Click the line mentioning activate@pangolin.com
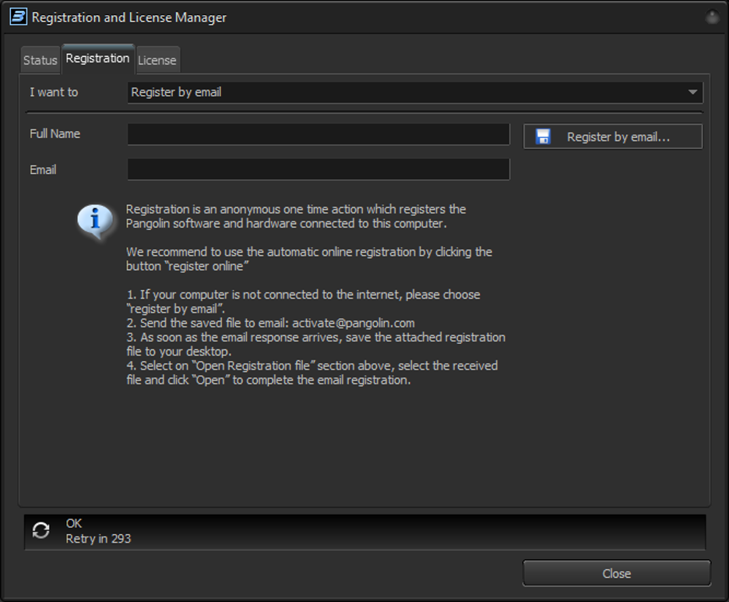The width and height of the screenshot is (729, 602). point(270,323)
